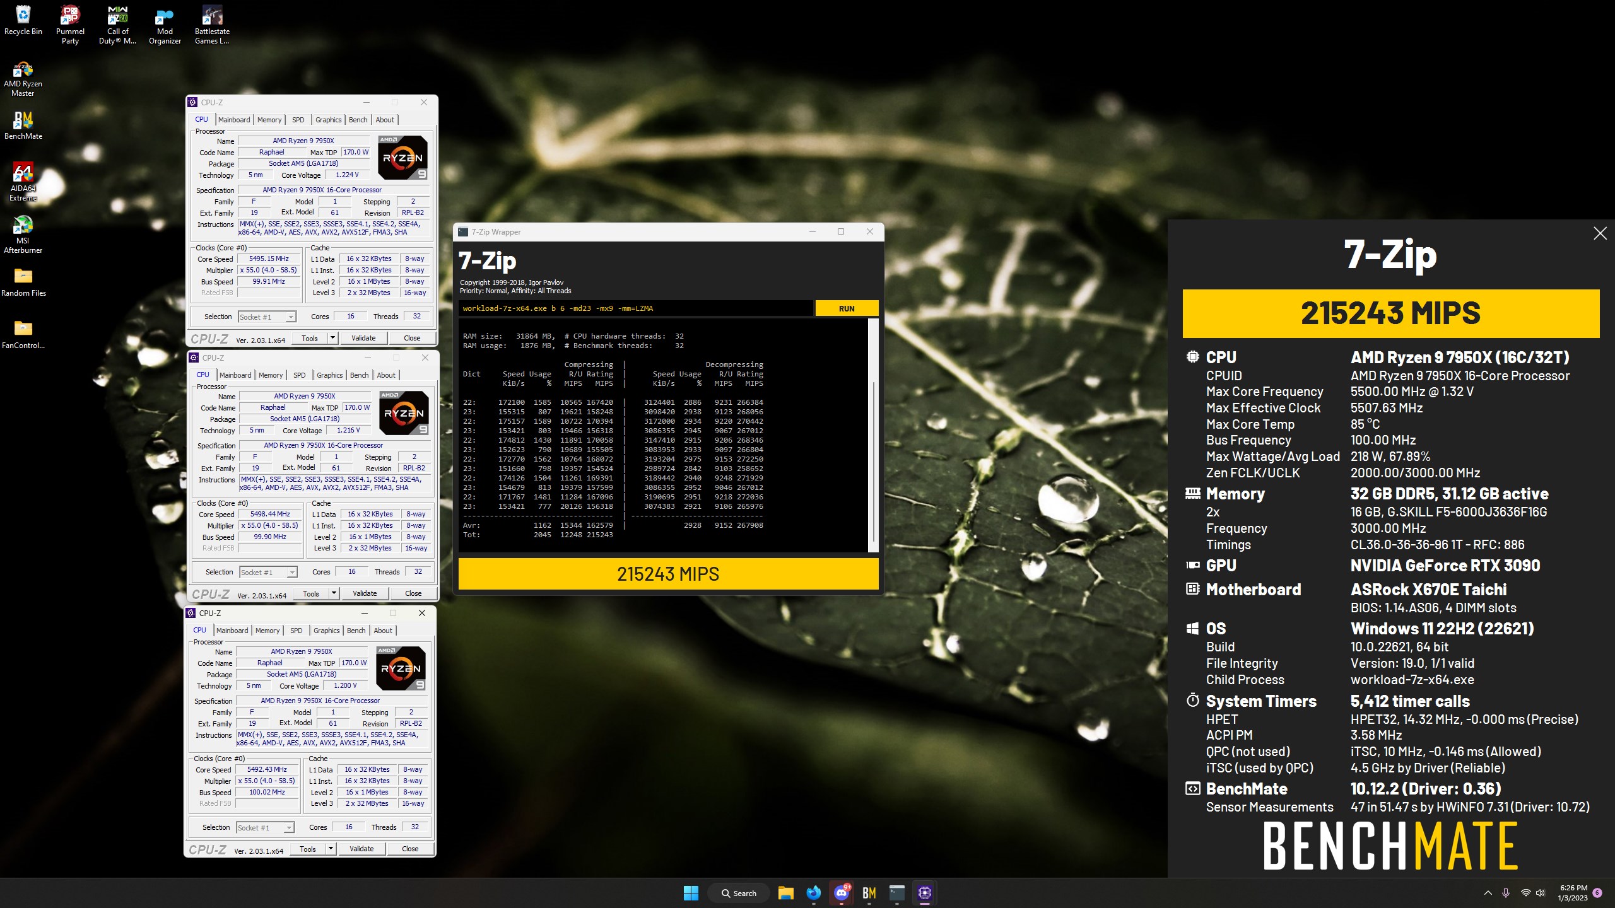
Task: Launch the Battlestate Games Launcher shortcut
Action: [x=212, y=25]
